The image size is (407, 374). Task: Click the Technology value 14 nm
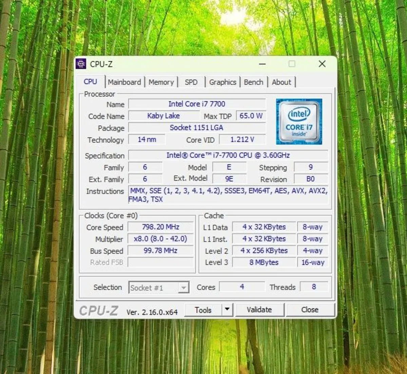[x=147, y=139]
